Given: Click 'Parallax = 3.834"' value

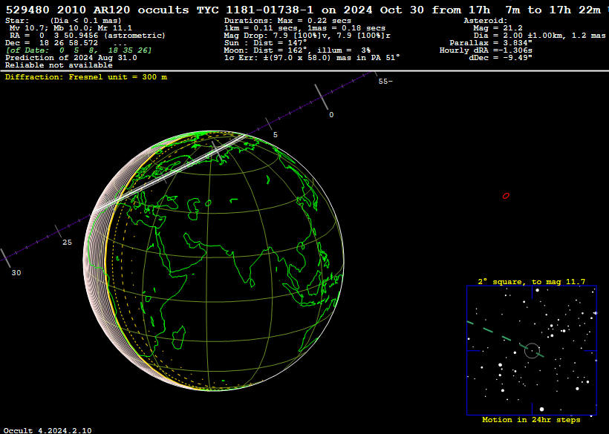Looking at the screenshot, I should pyautogui.click(x=491, y=43).
